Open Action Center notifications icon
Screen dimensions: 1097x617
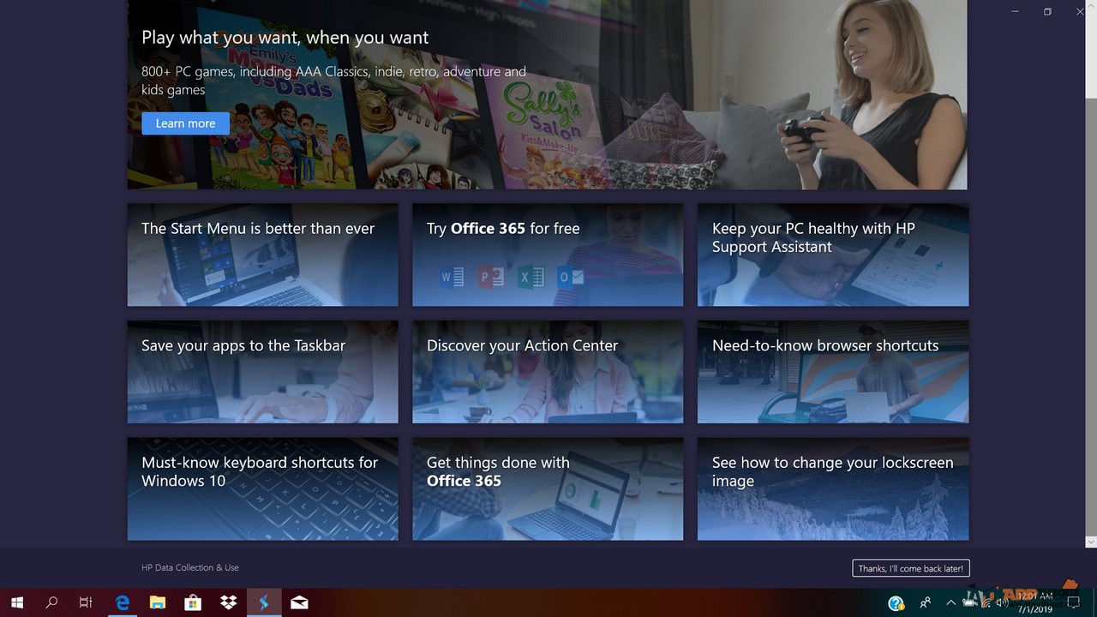(x=1075, y=603)
